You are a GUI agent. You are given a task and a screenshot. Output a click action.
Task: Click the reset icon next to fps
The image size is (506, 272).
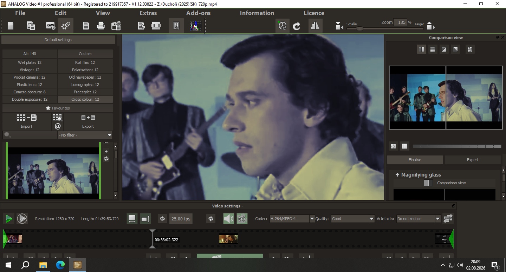pos(162,219)
